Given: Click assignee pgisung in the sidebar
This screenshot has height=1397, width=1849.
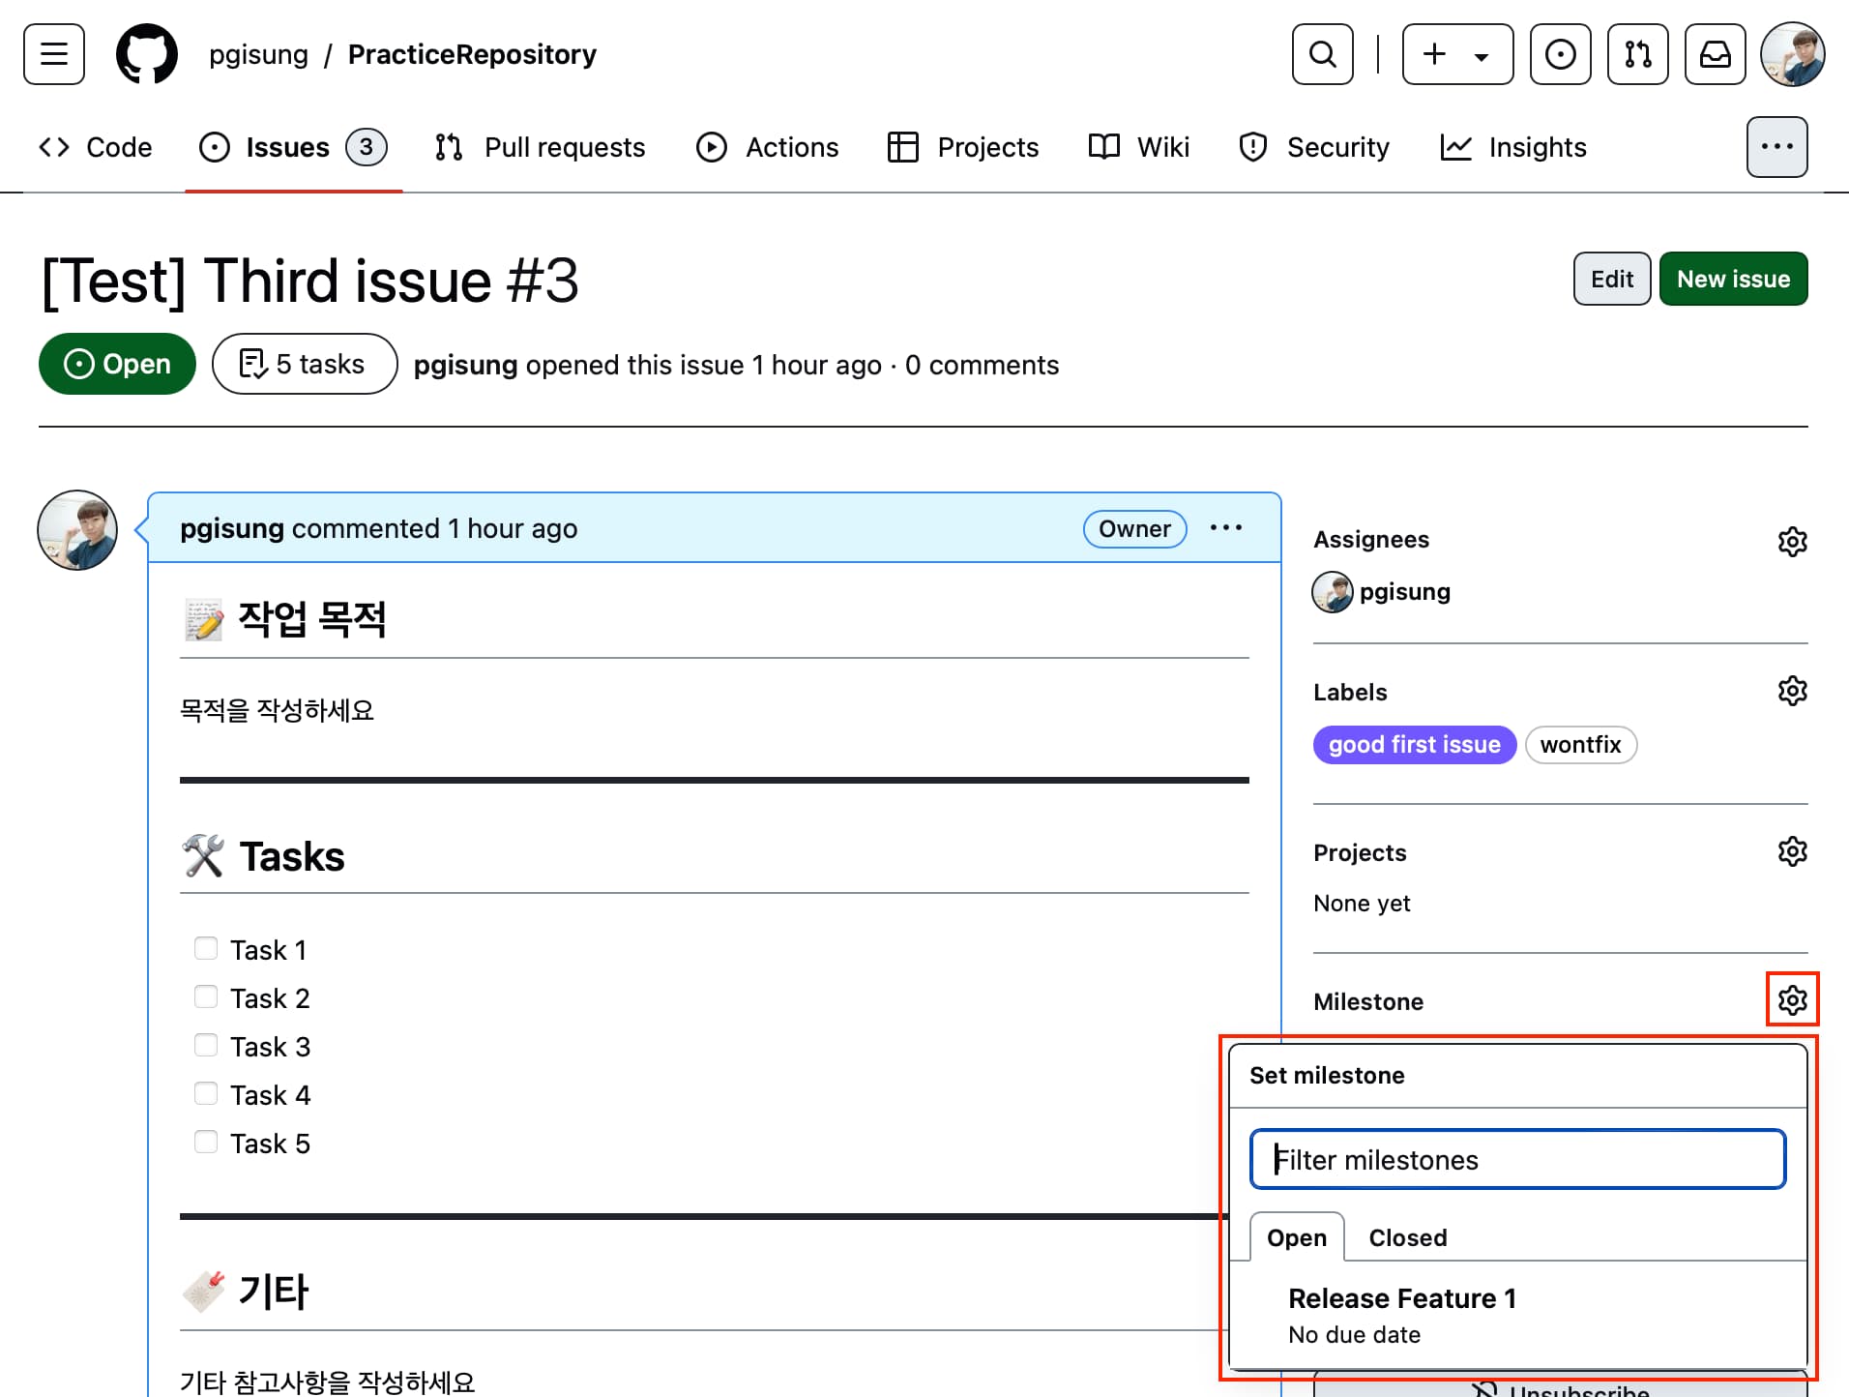Looking at the screenshot, I should [x=1405, y=592].
